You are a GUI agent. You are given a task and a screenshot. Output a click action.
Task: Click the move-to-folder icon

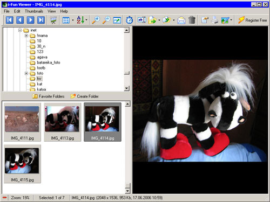167,20
